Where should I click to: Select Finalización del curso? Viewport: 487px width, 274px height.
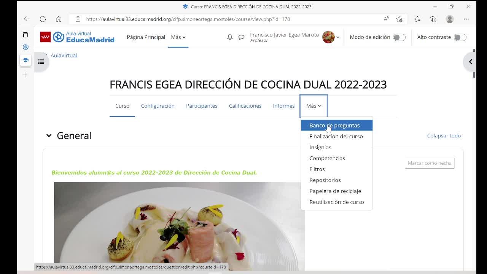coord(337,136)
